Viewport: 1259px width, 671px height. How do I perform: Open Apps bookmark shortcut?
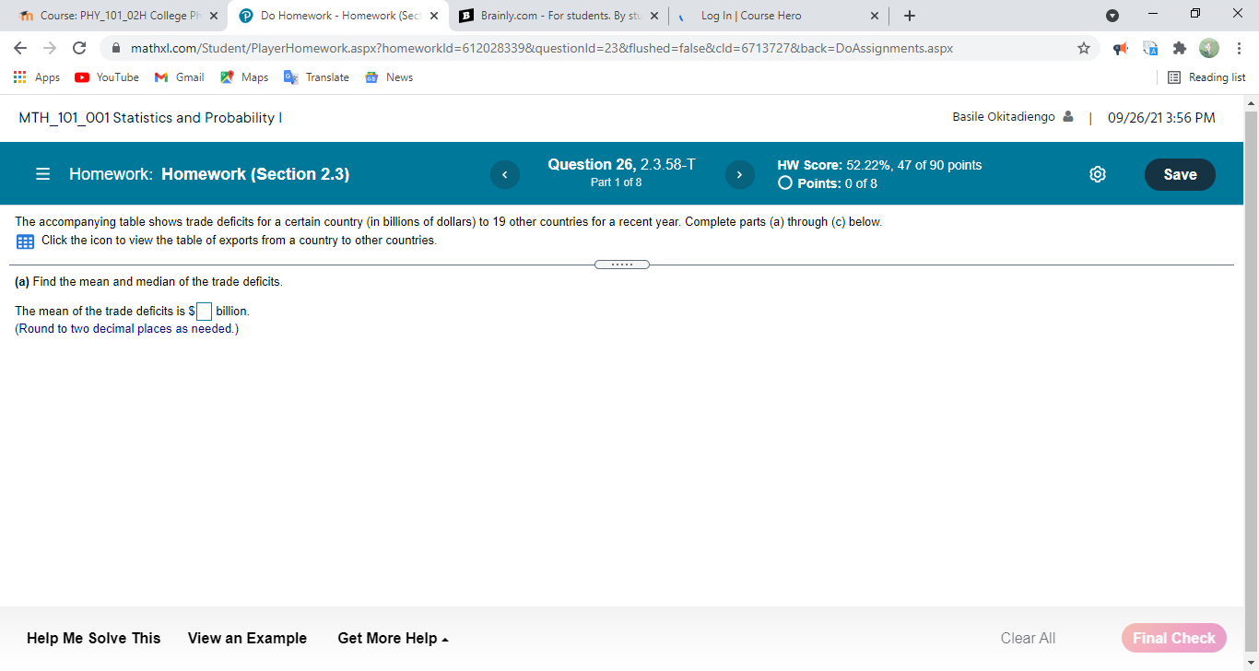click(x=37, y=77)
